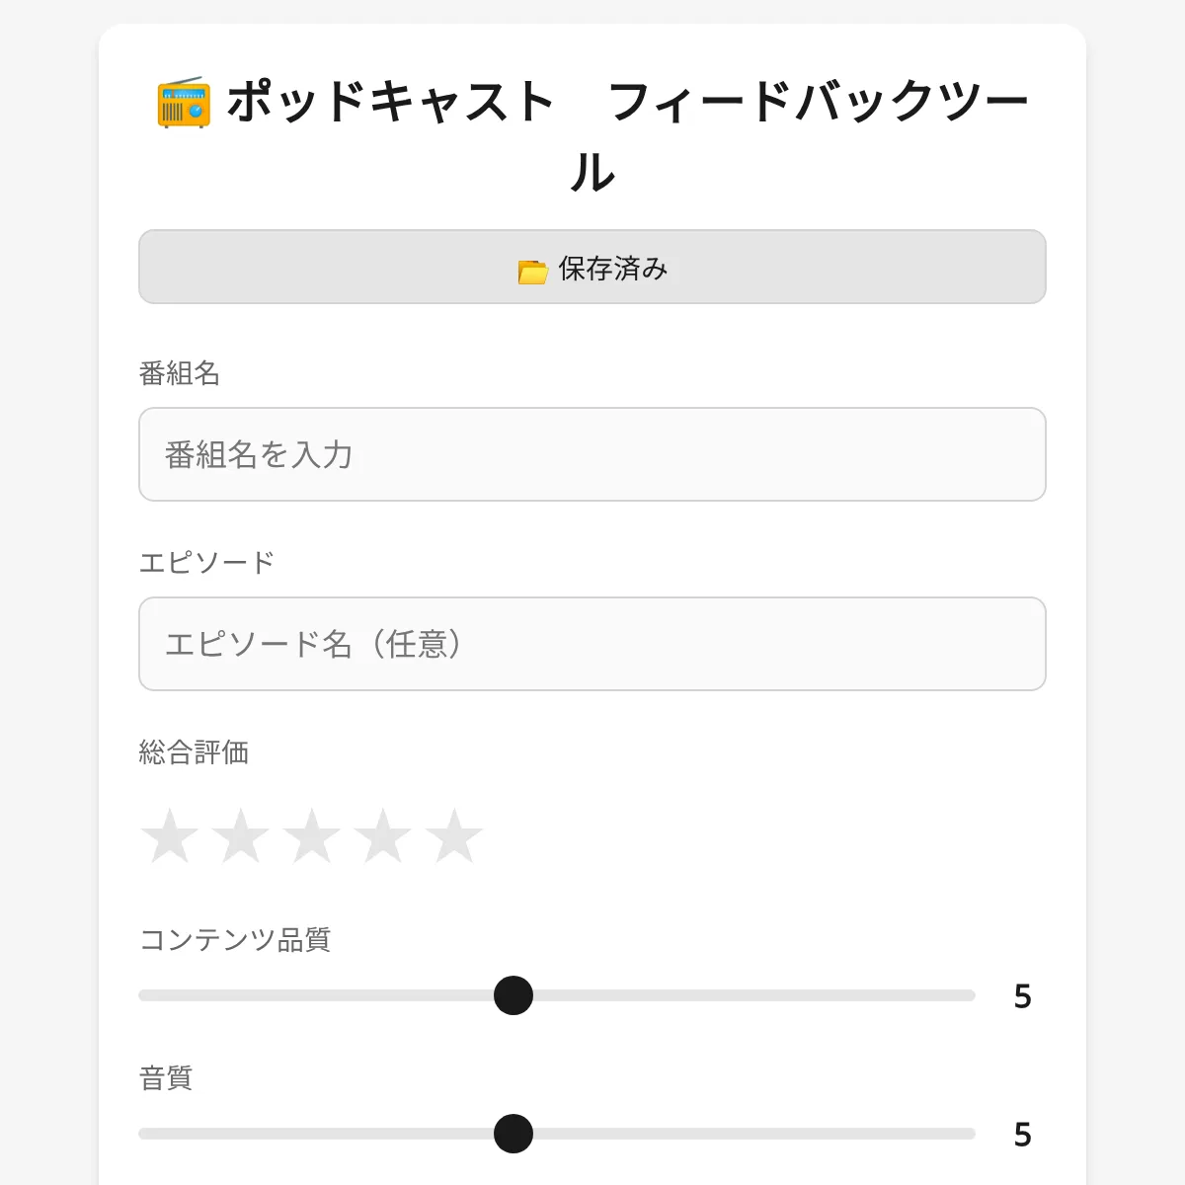The image size is (1185, 1185).
Task: Click the folder icon on 保存済み button
Action: click(x=532, y=271)
